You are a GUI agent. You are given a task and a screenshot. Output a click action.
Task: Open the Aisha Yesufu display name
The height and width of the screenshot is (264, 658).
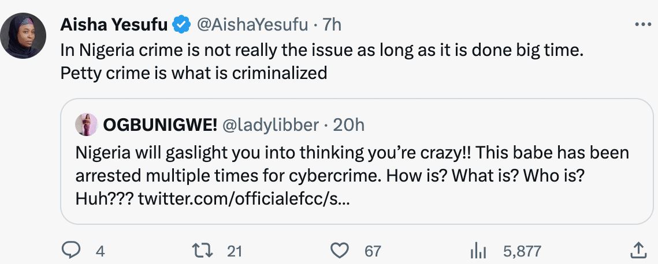click(x=114, y=25)
